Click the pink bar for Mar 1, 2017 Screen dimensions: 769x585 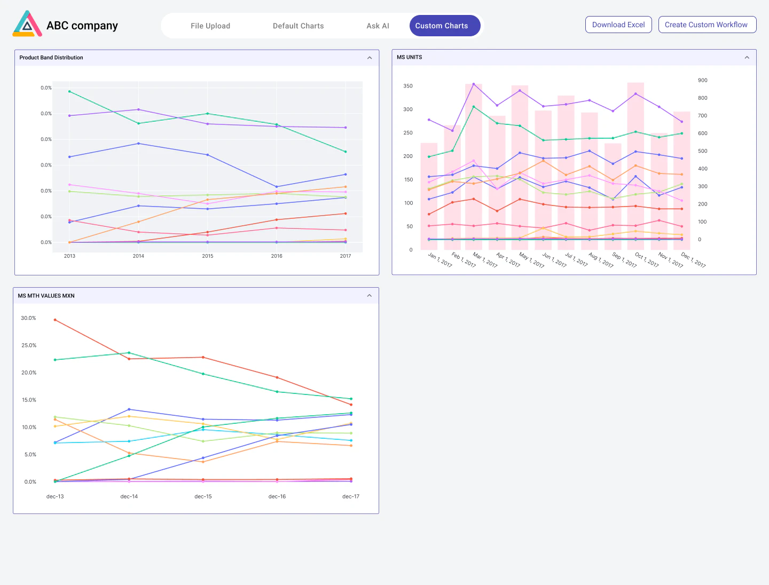[474, 160]
